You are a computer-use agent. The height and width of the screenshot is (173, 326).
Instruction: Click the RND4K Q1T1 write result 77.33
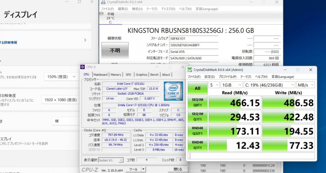(x=289, y=145)
